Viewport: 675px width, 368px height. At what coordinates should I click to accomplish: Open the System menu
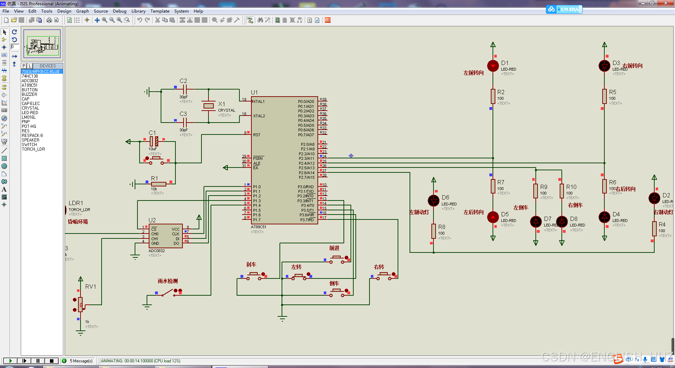(x=181, y=11)
